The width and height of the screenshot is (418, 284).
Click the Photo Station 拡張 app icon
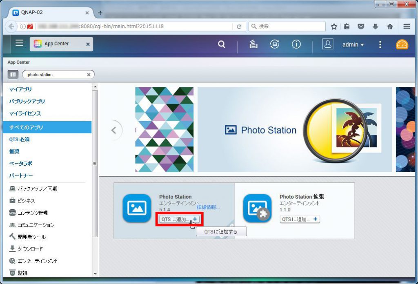click(x=258, y=209)
